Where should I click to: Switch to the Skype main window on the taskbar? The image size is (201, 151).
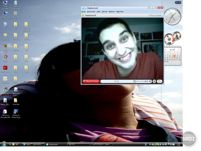pos(33,145)
